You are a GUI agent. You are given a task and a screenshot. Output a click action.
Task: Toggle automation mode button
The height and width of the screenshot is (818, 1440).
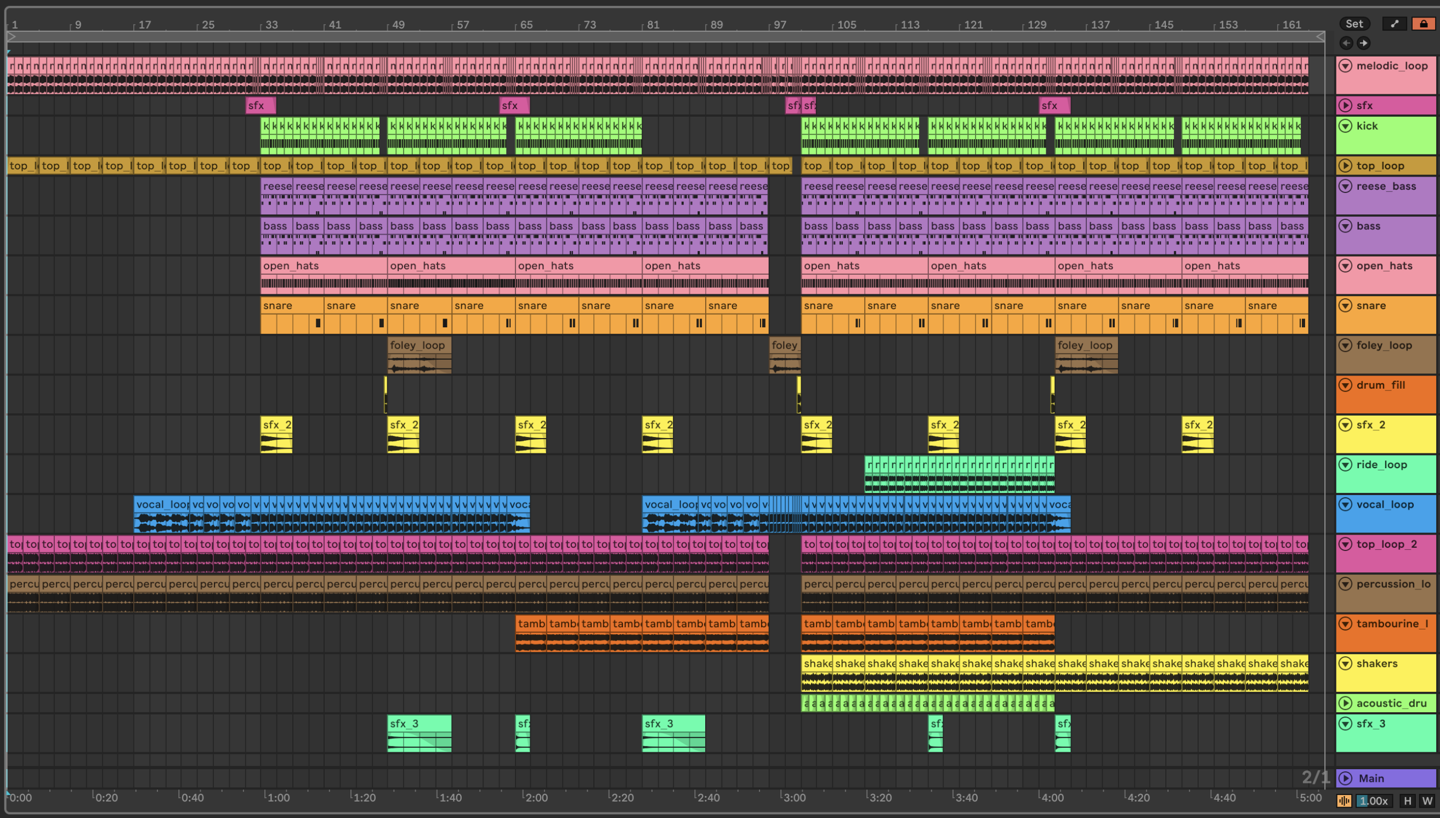click(x=1394, y=24)
